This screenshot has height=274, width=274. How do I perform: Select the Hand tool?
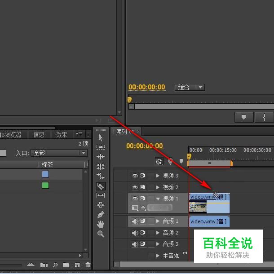(101, 225)
